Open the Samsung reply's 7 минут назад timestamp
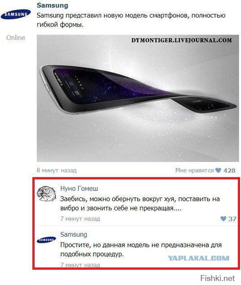Screen dimensions: 241x285 (x=80, y=265)
